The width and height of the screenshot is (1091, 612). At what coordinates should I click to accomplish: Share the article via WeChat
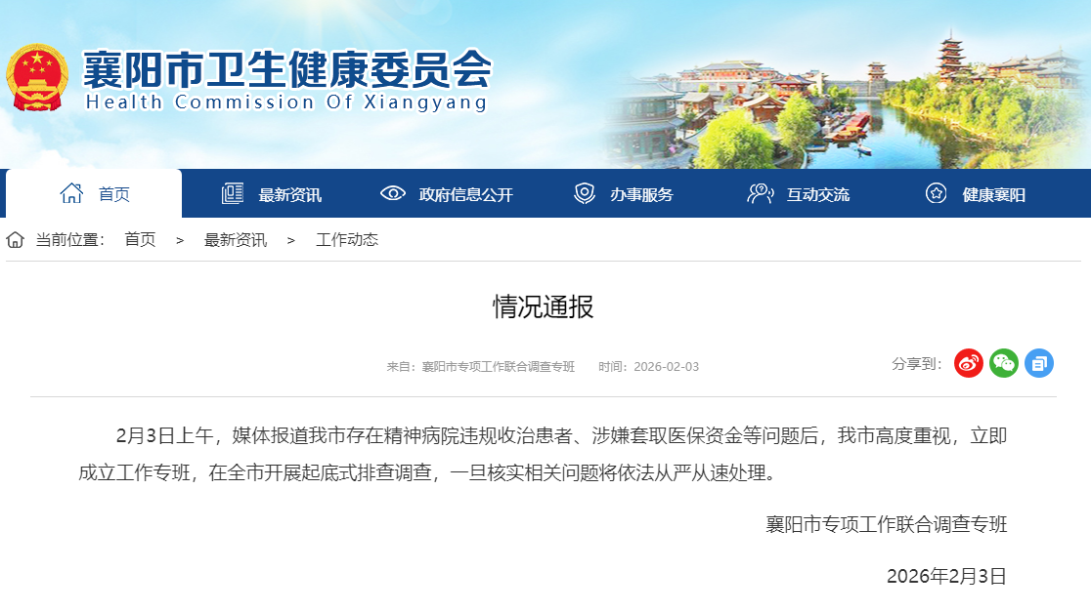coord(1004,363)
